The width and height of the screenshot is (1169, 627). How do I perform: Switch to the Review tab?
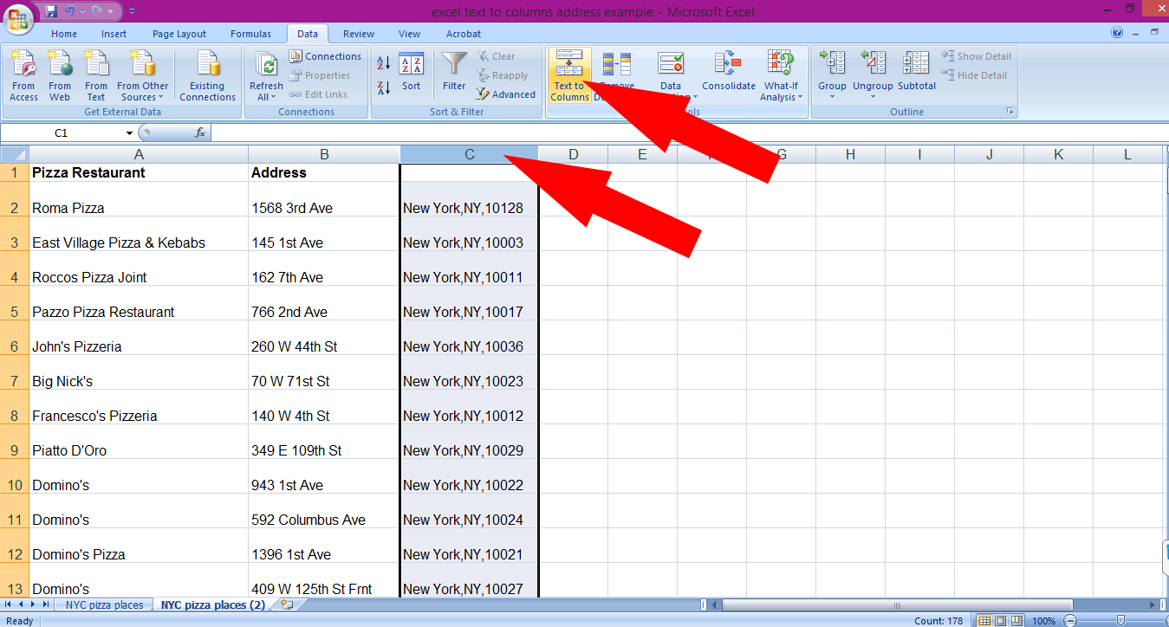click(359, 34)
